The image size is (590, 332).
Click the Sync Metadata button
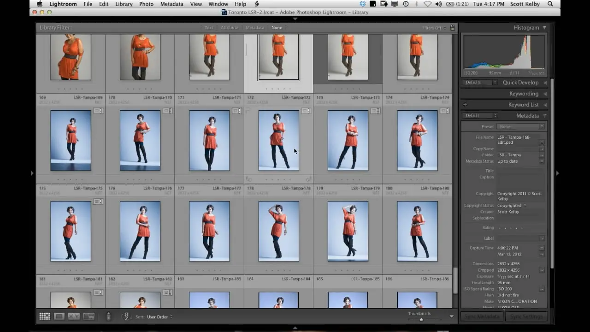point(482,317)
